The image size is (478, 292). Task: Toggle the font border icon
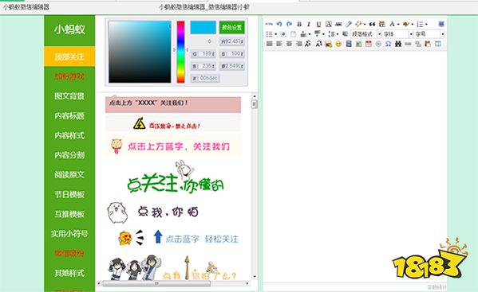coord(328,24)
